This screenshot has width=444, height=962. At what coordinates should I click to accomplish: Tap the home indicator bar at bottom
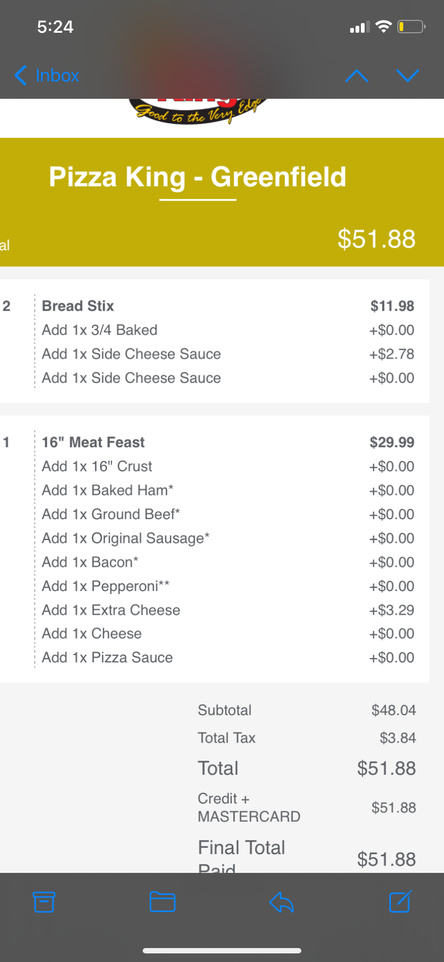(222, 951)
